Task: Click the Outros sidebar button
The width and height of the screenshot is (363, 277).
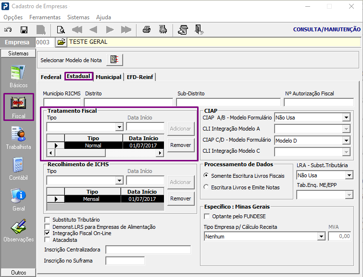Action: [x=19, y=272]
